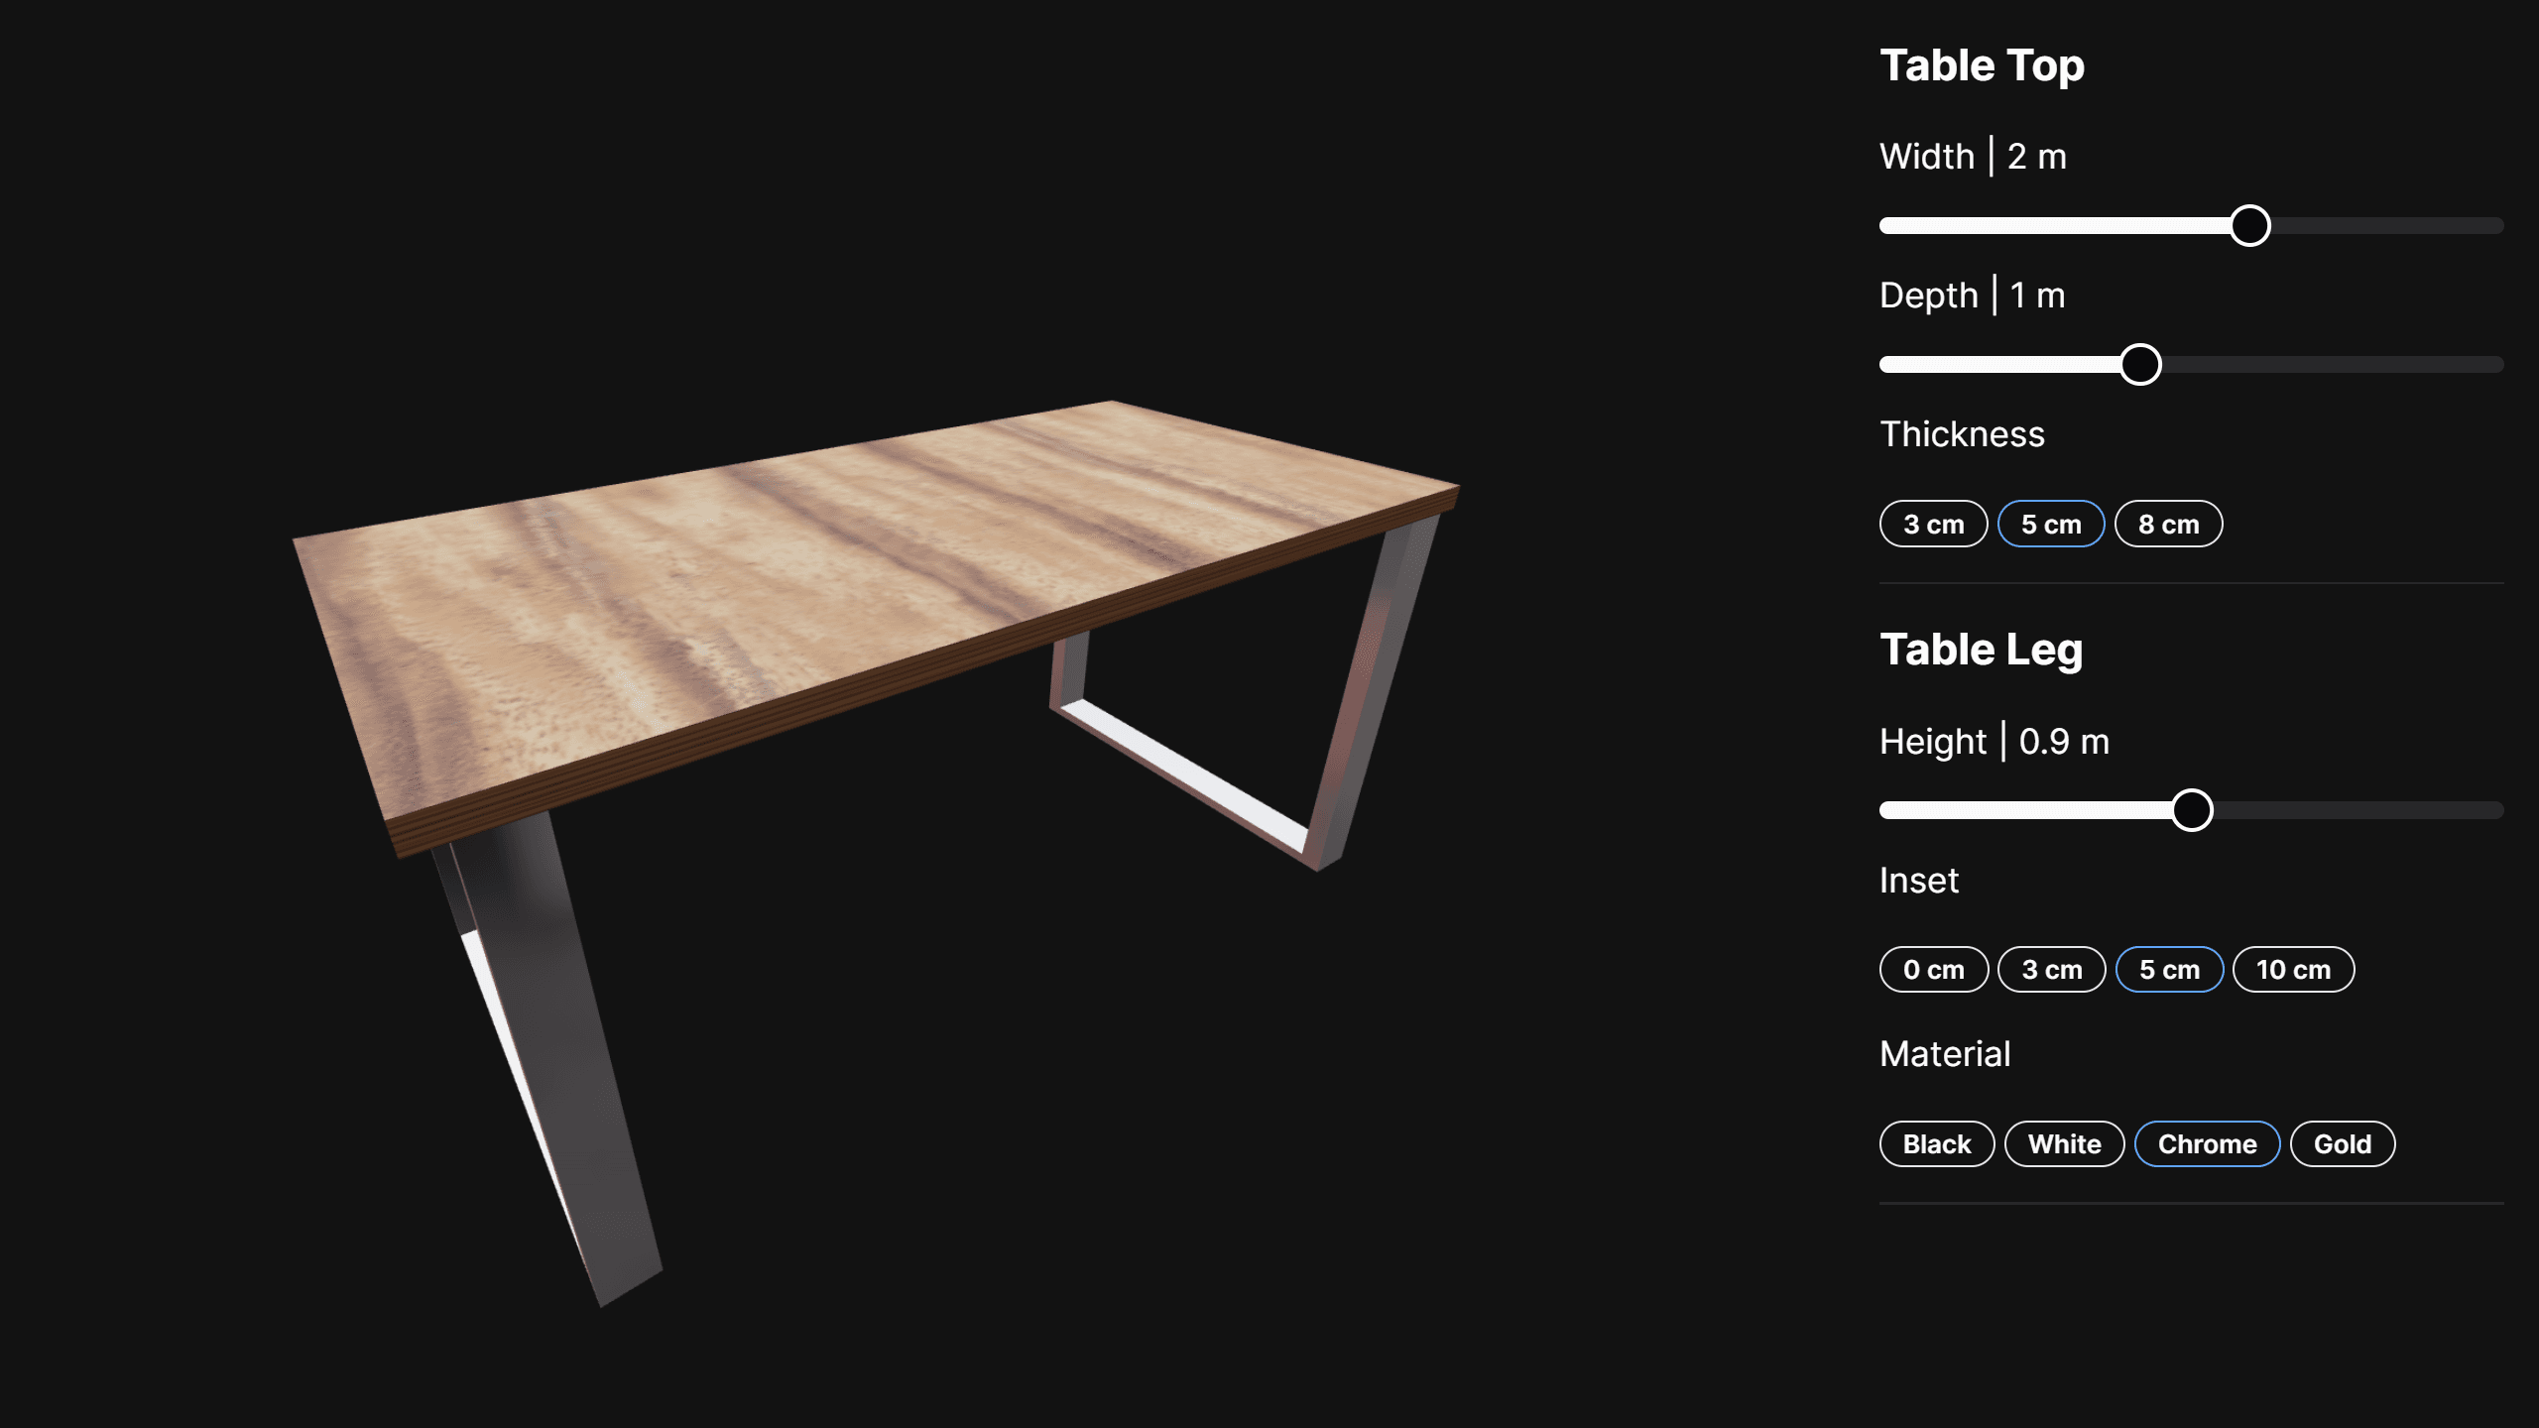The width and height of the screenshot is (2539, 1428).
Task: Select the White material button
Action: [2065, 1142]
